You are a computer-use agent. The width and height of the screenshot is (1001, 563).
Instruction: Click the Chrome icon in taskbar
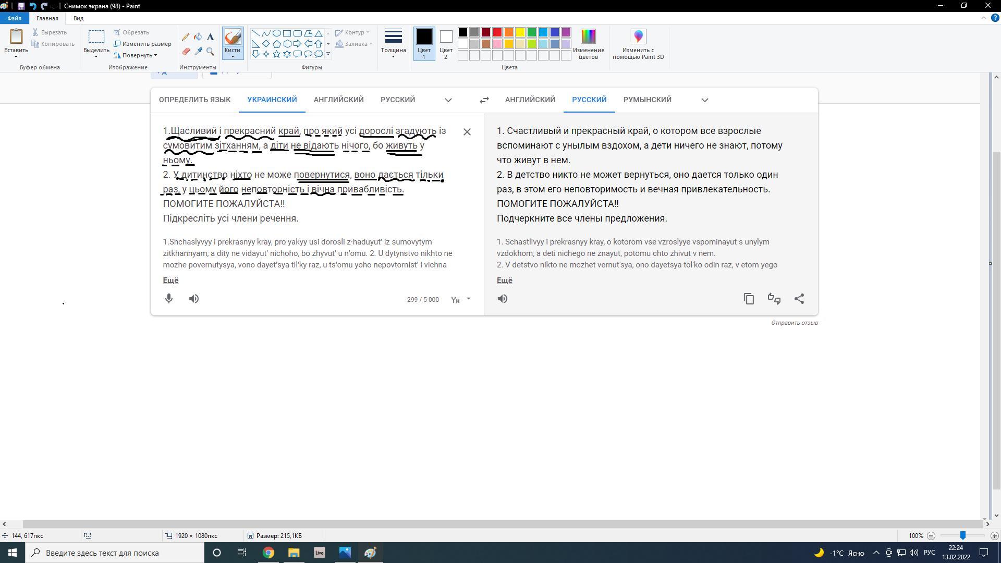268,553
